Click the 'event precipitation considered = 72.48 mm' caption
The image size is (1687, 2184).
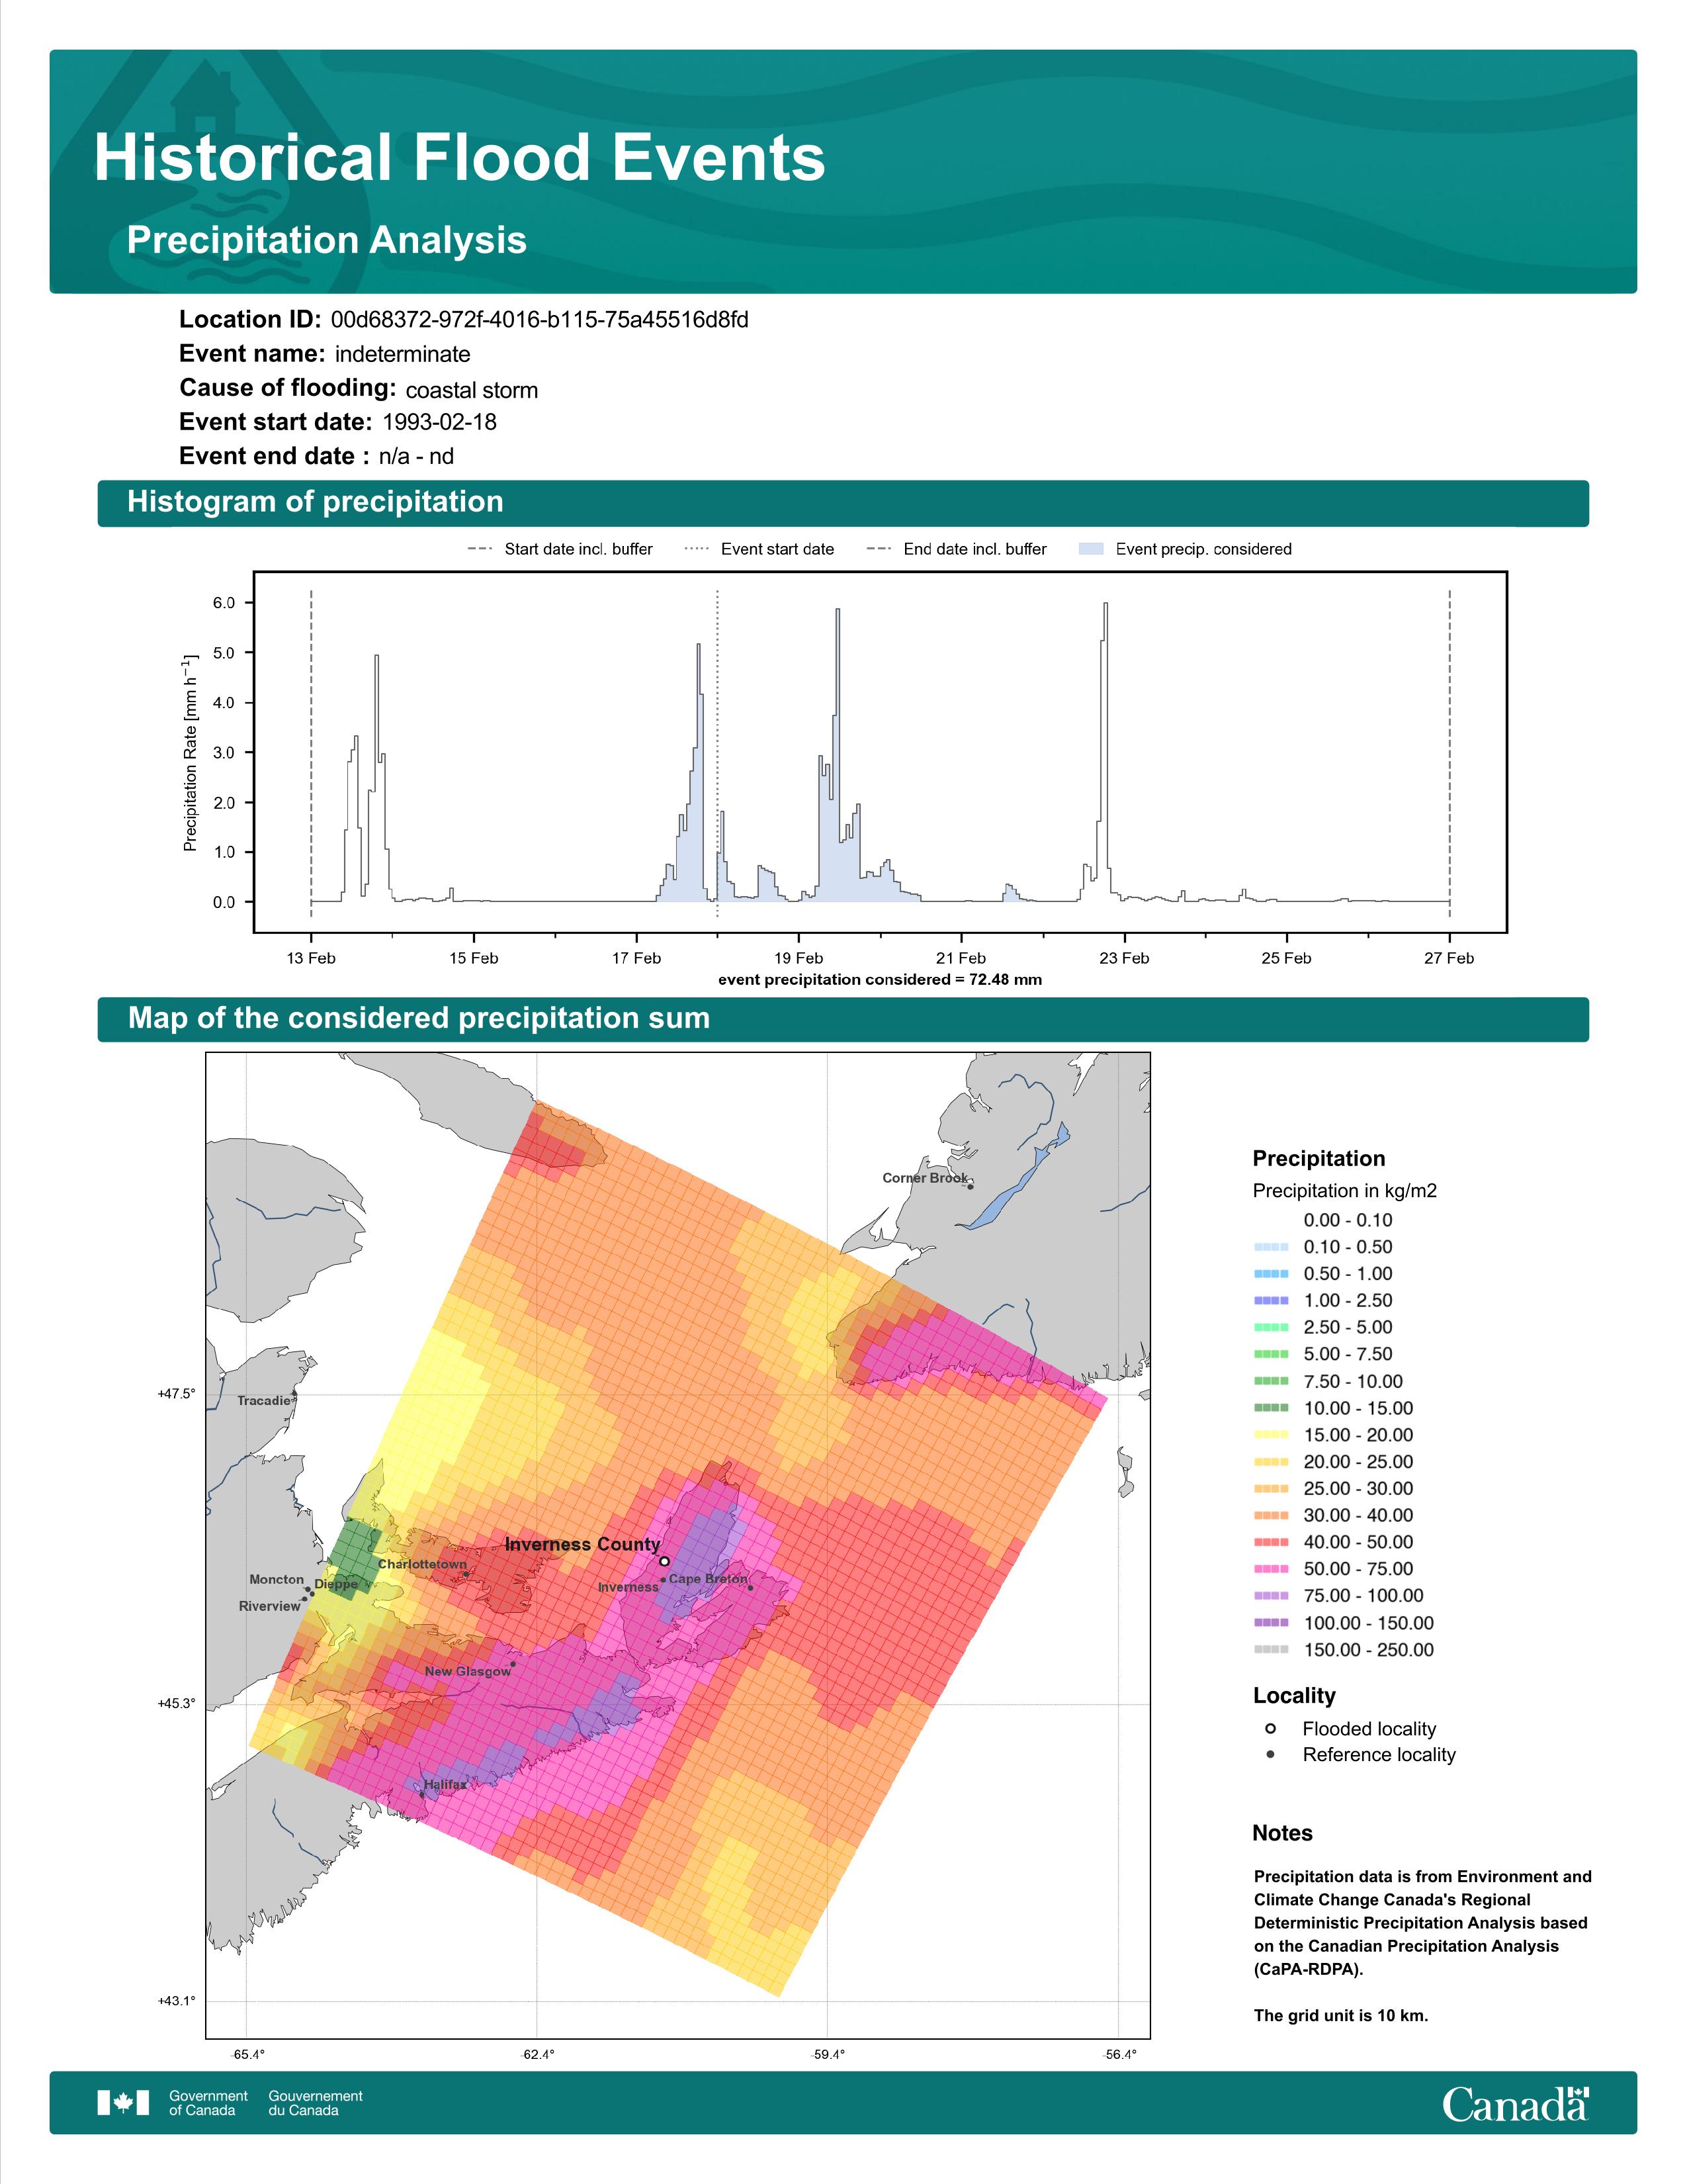pos(881,980)
